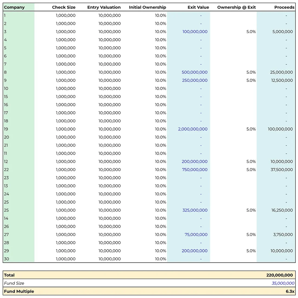Click 5.0% ownership at exit for company 3
Image resolution: width=298 pixels, height=298 pixels.
pyautogui.click(x=251, y=31)
